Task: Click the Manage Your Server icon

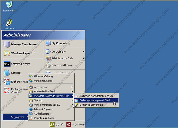Action: pyautogui.click(x=7, y=44)
